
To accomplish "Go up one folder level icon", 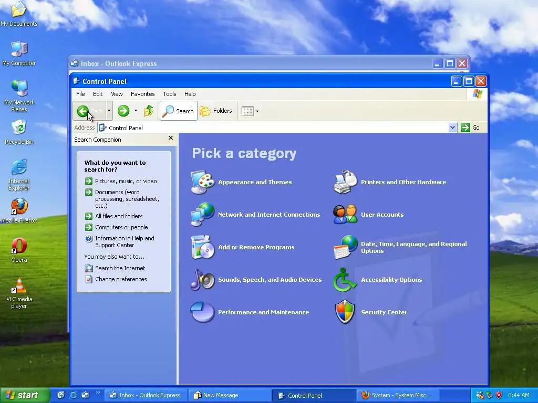I will [x=149, y=111].
